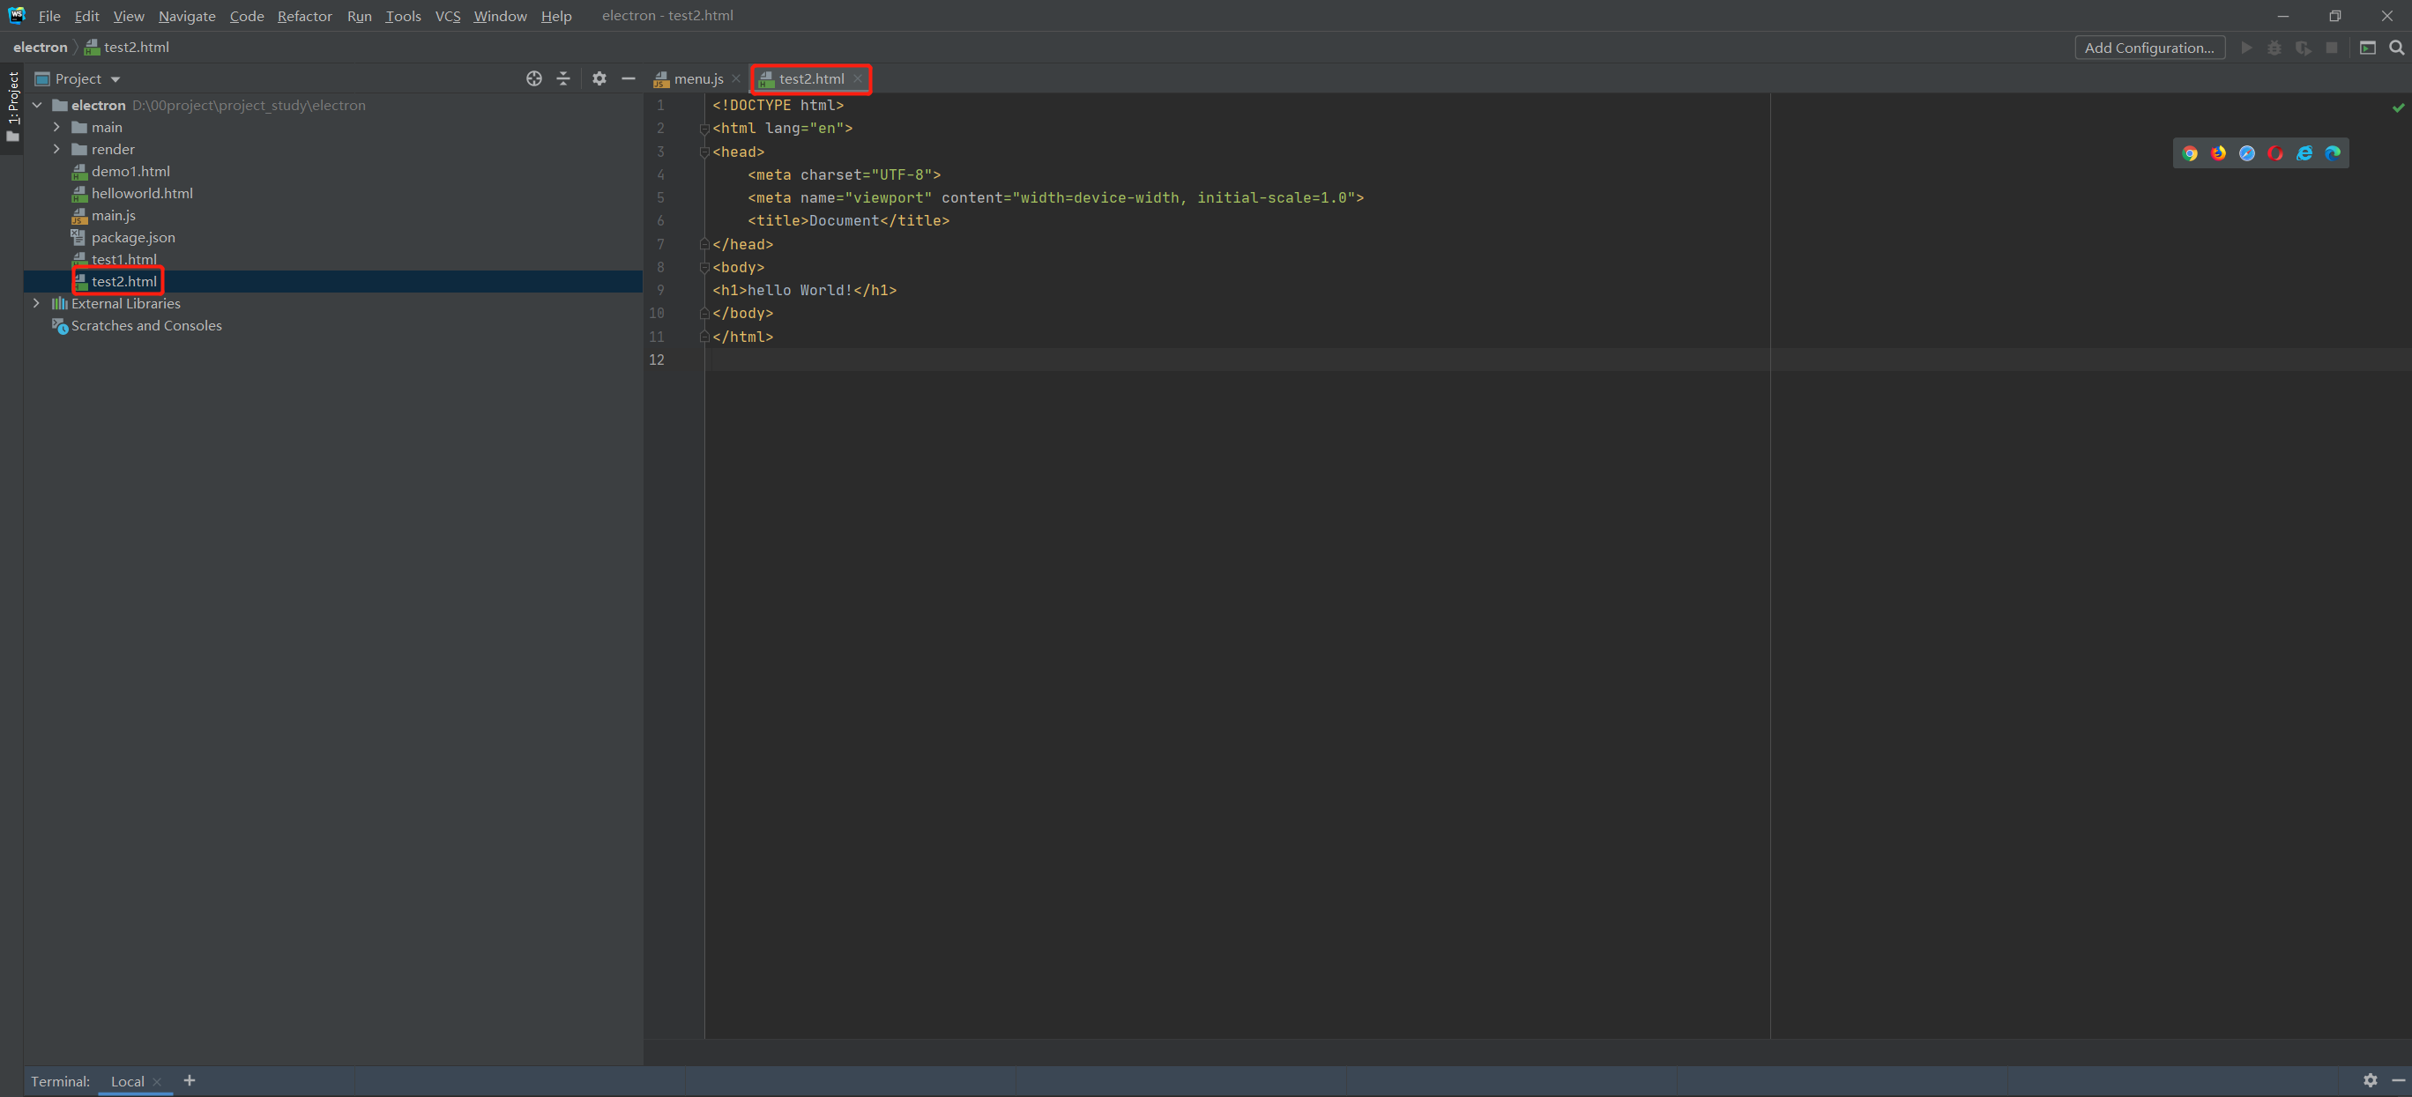Click Collapse All icon in Project panel
This screenshot has width=2412, height=1097.
[562, 78]
